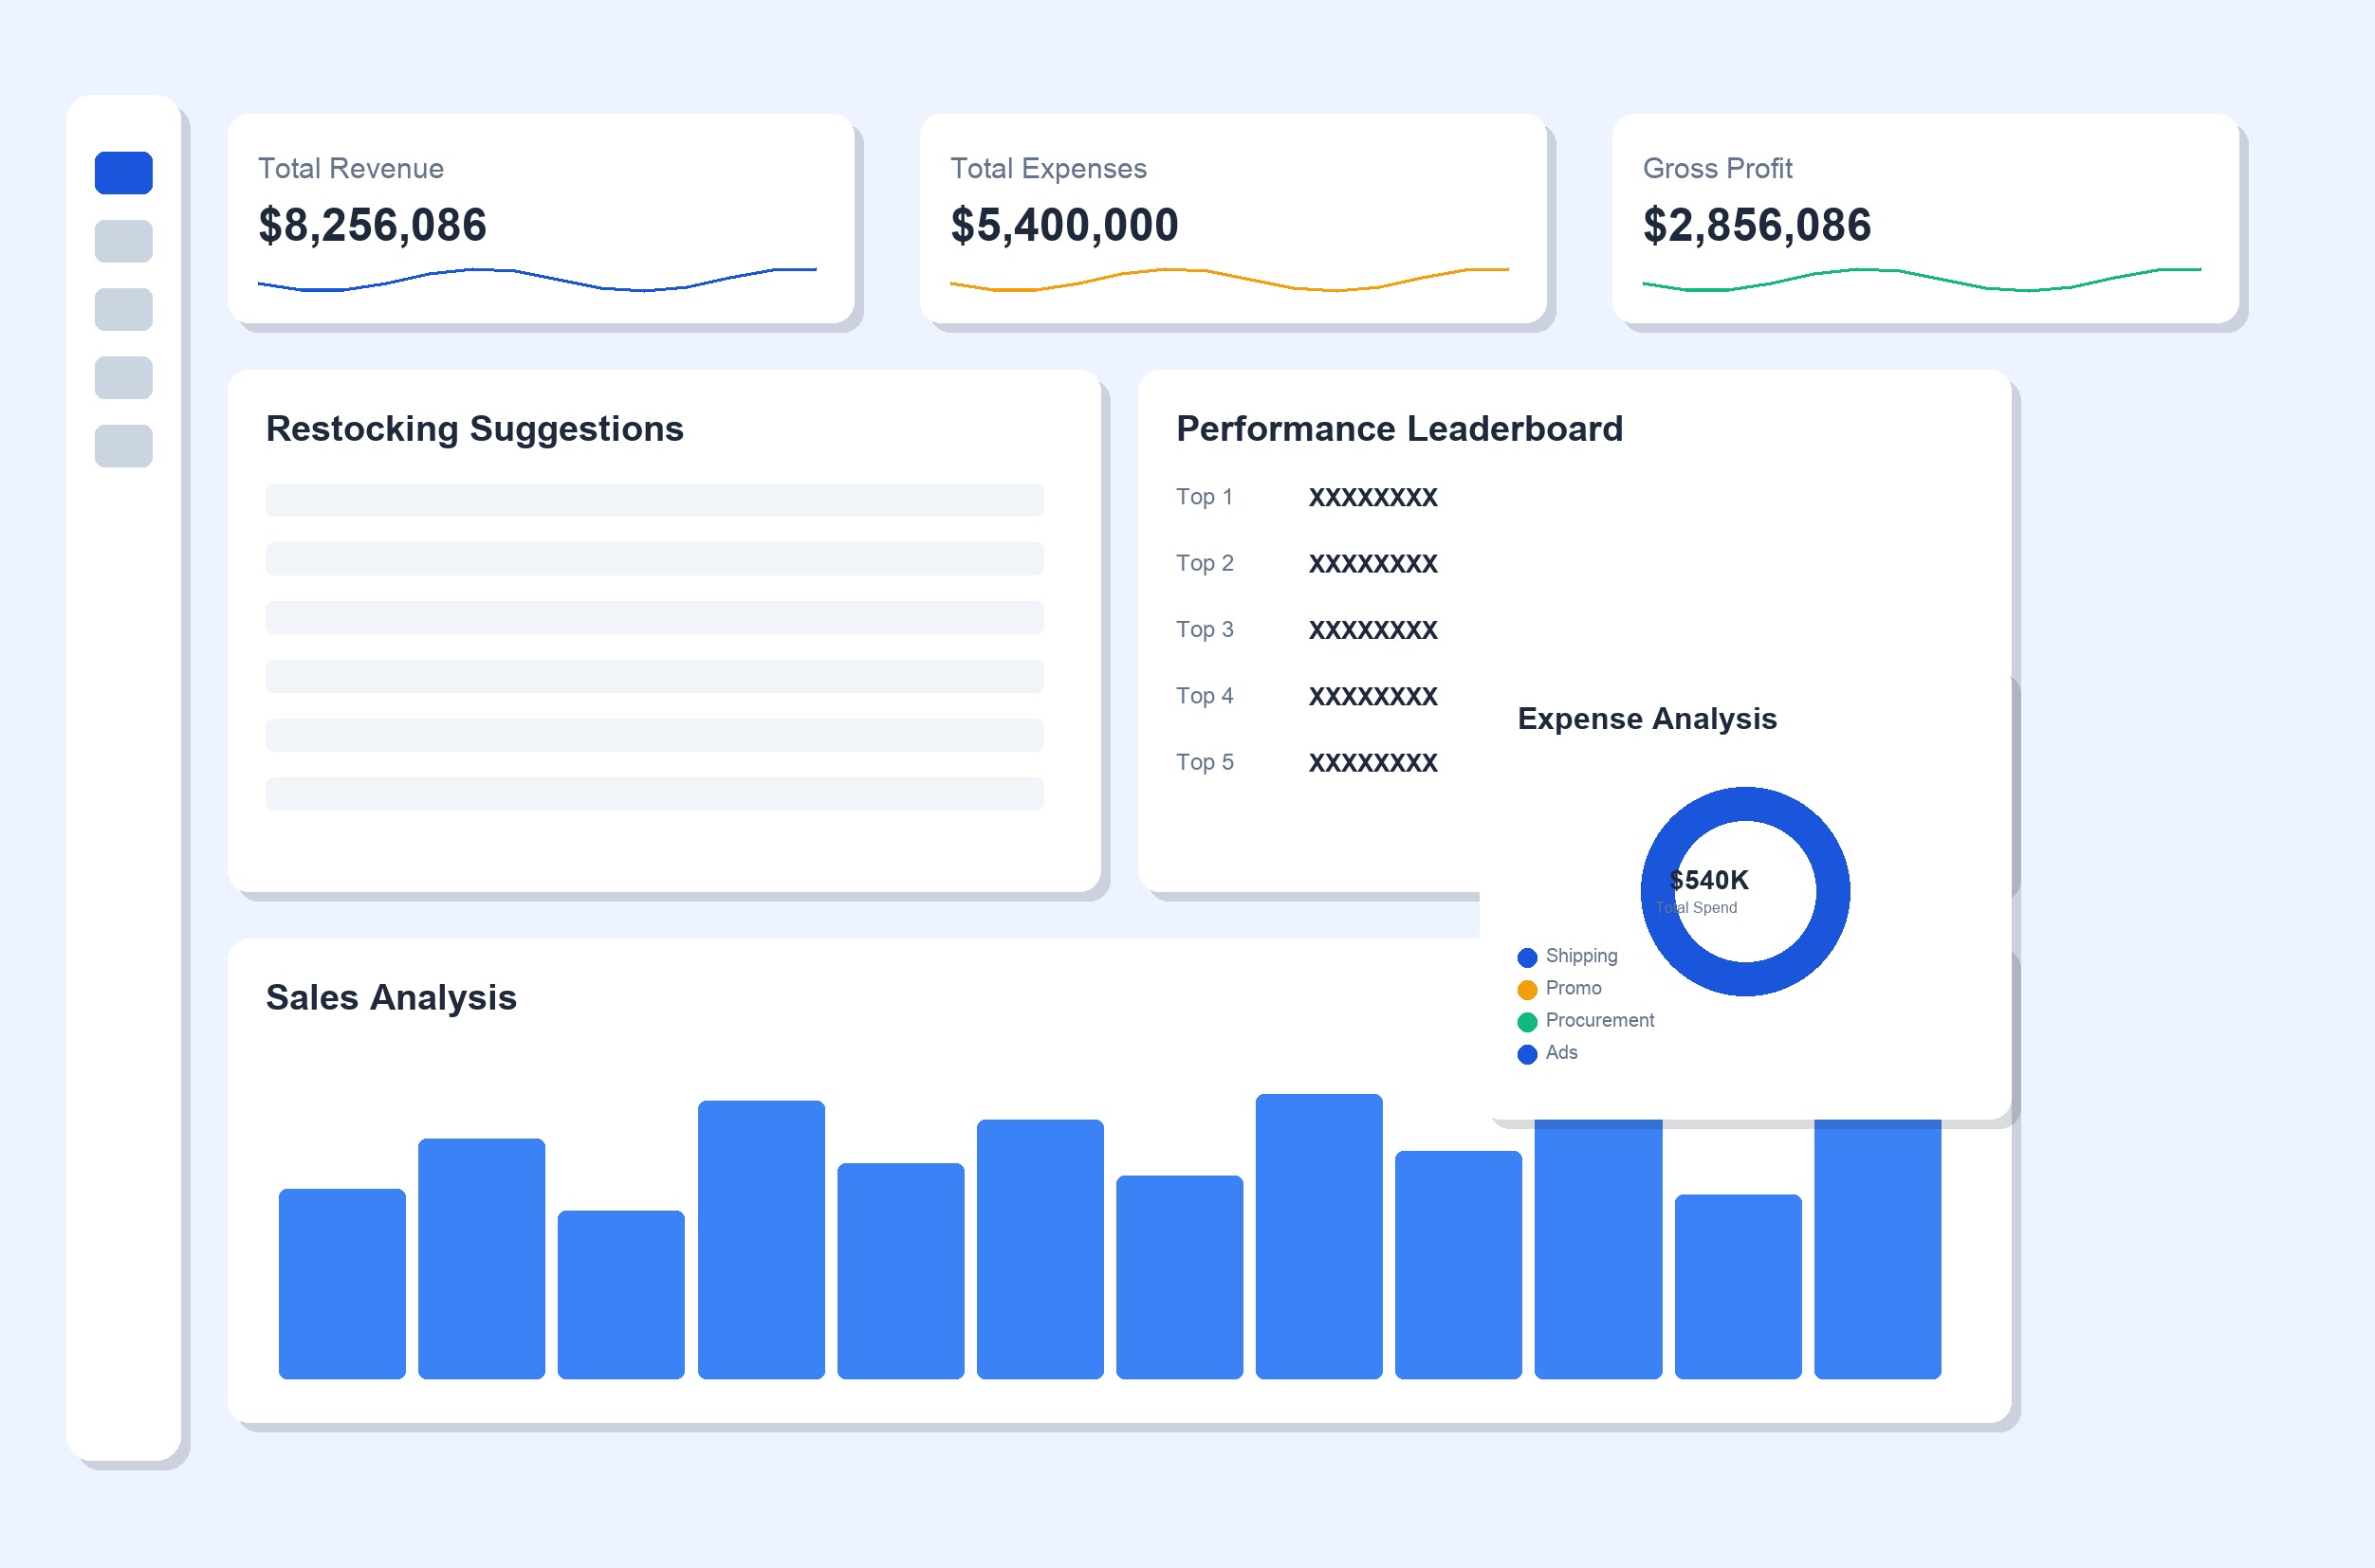Open the second sidebar item, first gray square
Image resolution: width=2375 pixels, height=1568 pixels.
click(123, 241)
